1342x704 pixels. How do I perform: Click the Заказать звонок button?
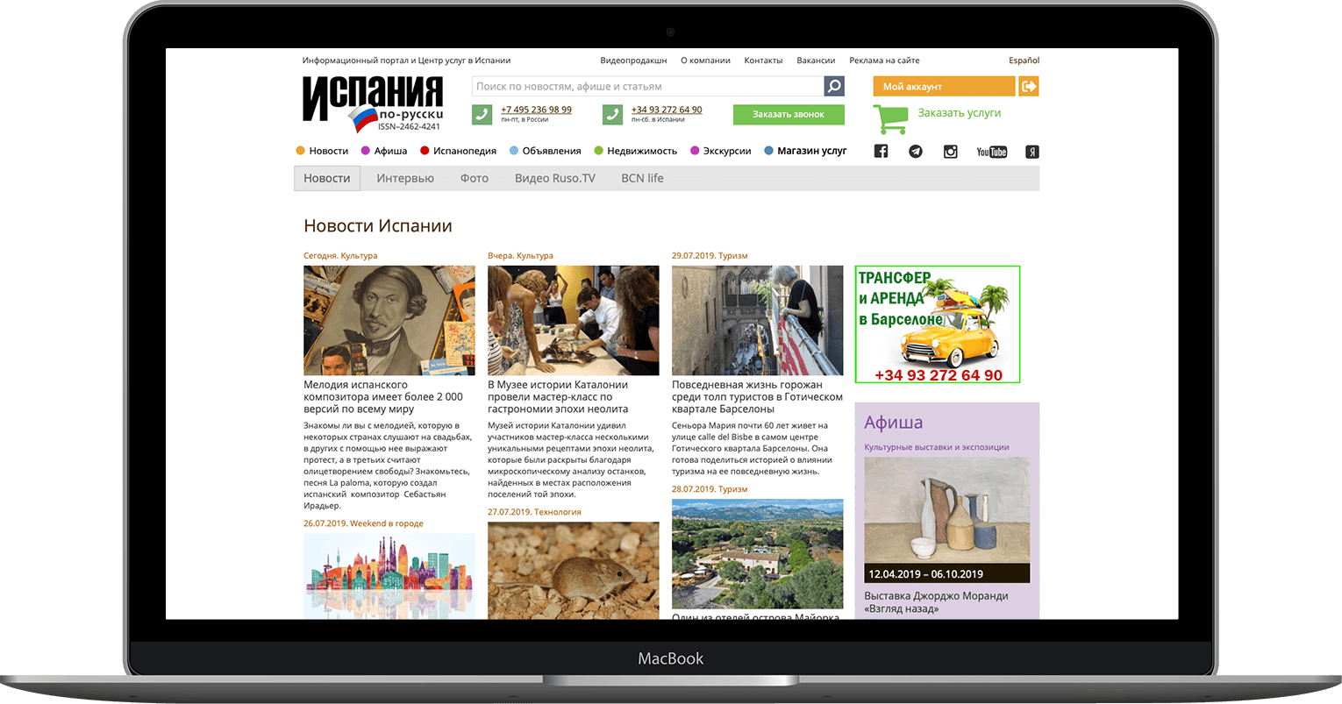[x=789, y=114]
